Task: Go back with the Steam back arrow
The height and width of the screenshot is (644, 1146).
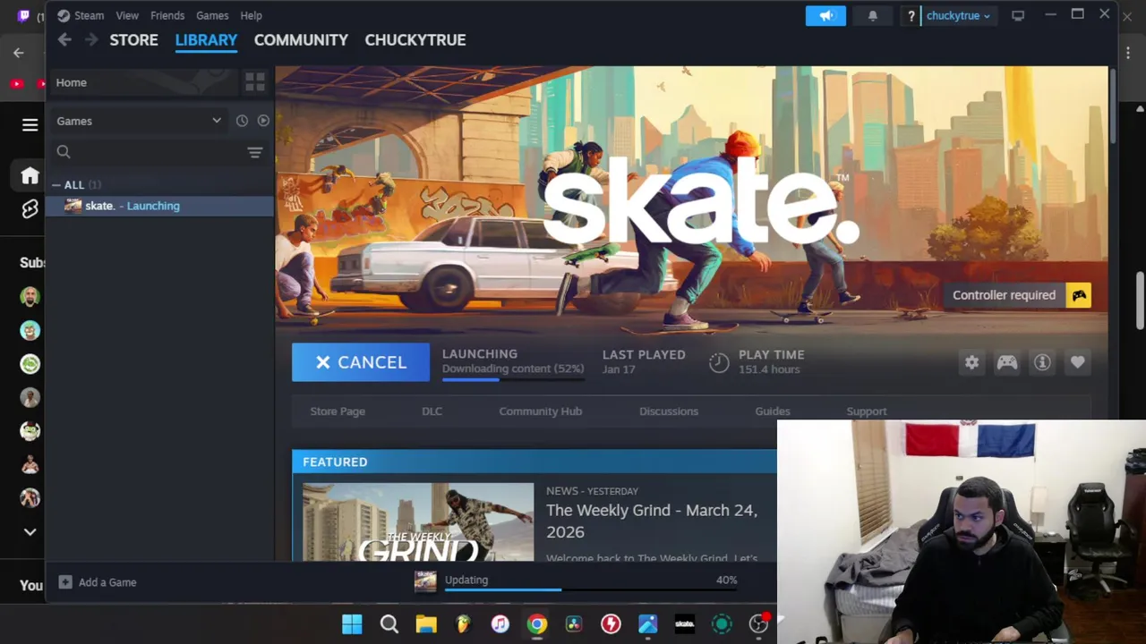Action: tap(64, 39)
